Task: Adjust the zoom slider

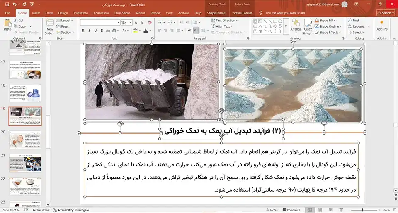Action: pos(363,210)
